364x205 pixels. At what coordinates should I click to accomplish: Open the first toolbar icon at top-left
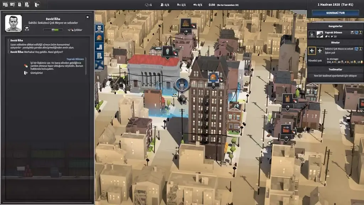(x=5, y=5)
